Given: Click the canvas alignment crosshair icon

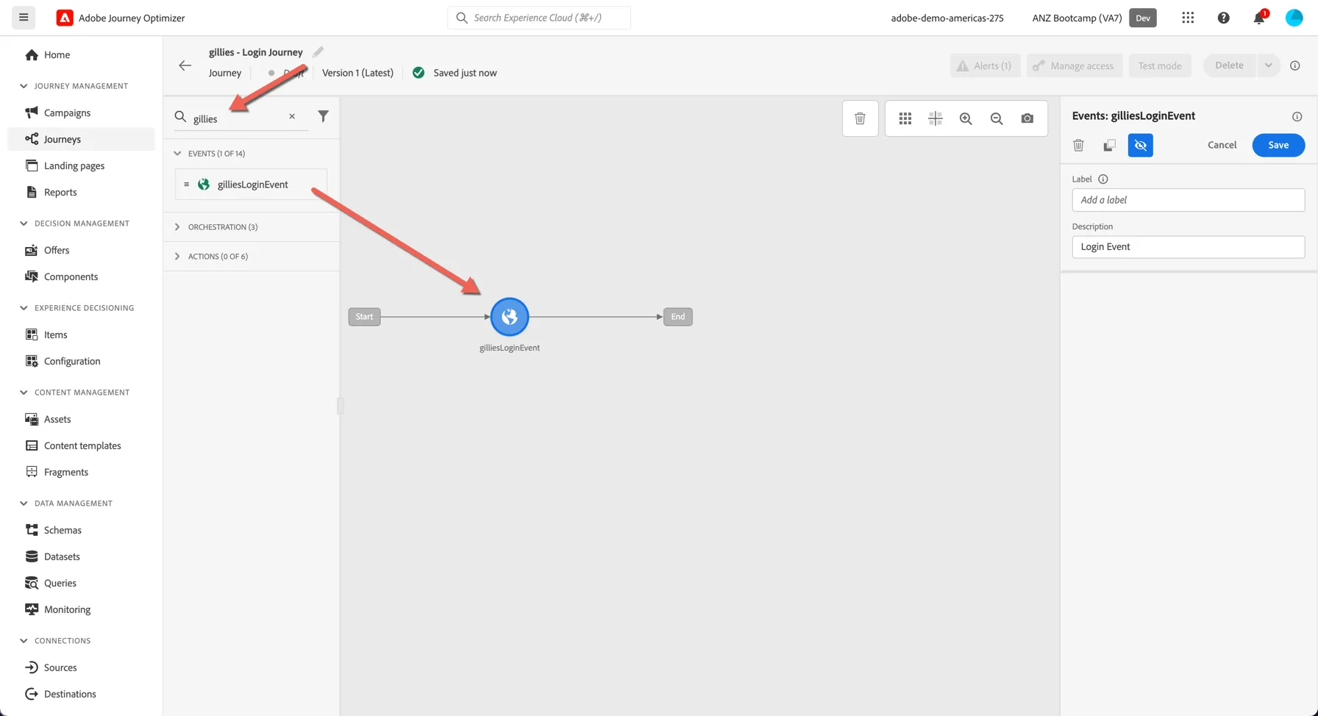Looking at the screenshot, I should (936, 118).
